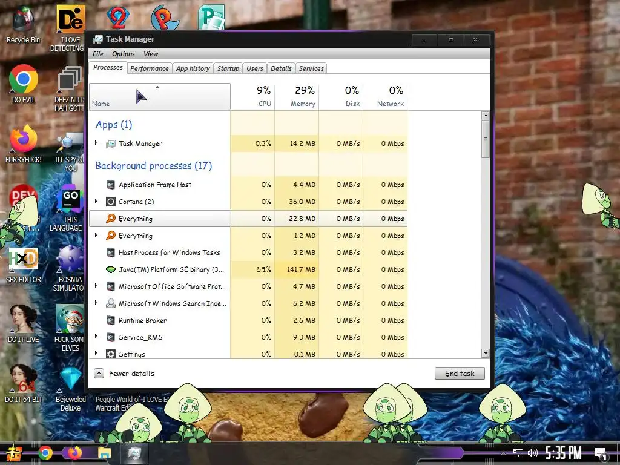Screen dimensions: 620x465
Task: Open the Bejeweled Deluxe desktop icon
Action: 70,389
